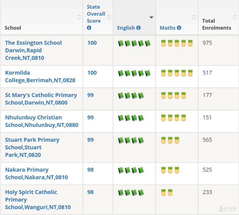Click enrolment value 565
The width and height of the screenshot is (239, 215).
point(207,140)
